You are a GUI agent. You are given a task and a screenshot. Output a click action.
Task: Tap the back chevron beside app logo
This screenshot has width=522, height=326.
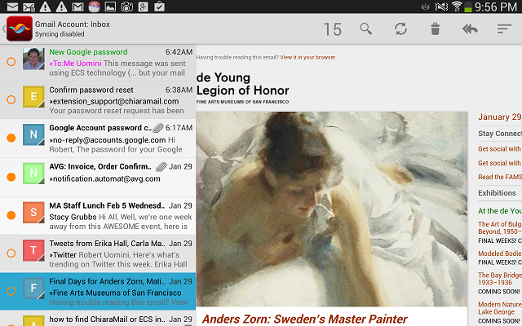click(4, 29)
